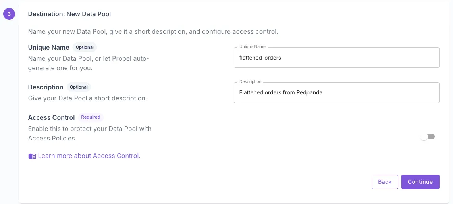This screenshot has width=453, height=204.
Task: Click the Optional badge beside Unique Name heading
Action: pyautogui.click(x=85, y=47)
